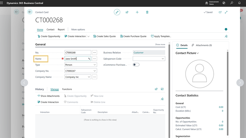Pin the Home action bar
The image size is (246, 138).
(x=226, y=36)
